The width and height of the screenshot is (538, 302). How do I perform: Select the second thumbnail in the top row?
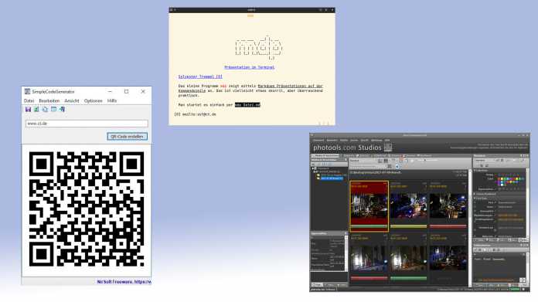[x=408, y=206]
